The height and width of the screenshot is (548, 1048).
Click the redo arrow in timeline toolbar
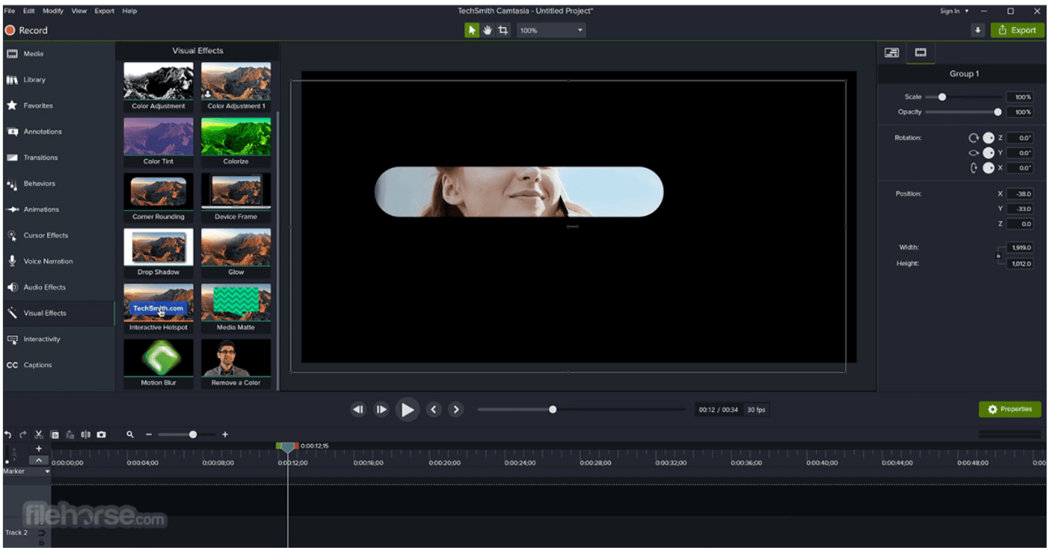click(x=23, y=434)
